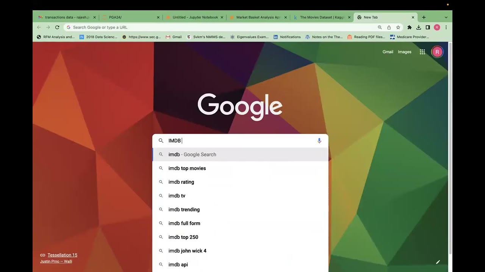
Task: Click the Google logo
Action: click(240, 107)
